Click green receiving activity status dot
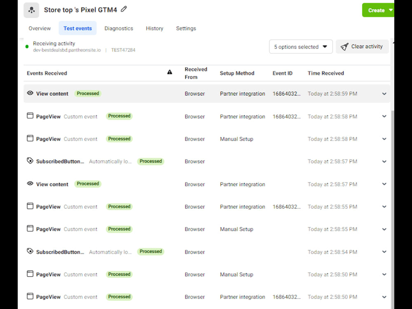412x309 pixels. [27, 47]
